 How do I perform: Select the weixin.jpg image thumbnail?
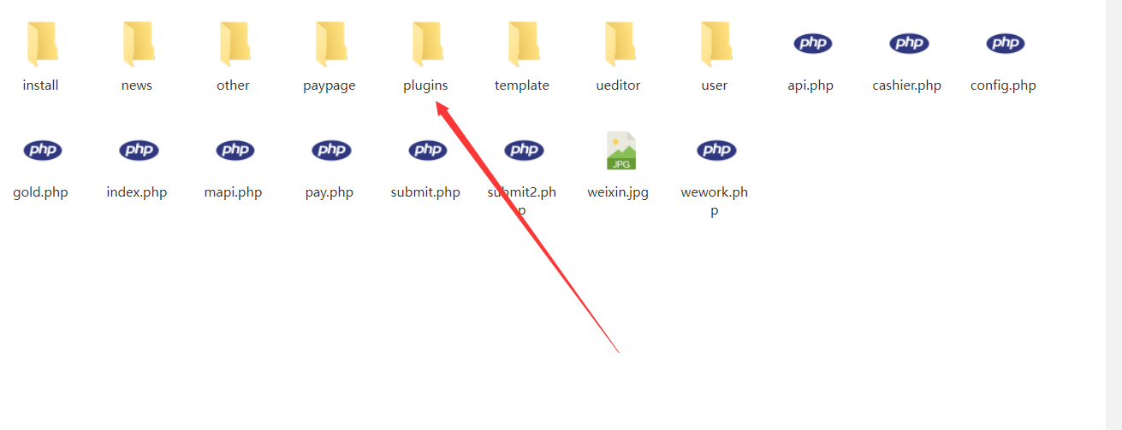click(621, 150)
